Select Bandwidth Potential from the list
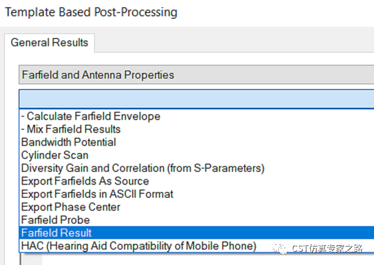 [x=197, y=142]
